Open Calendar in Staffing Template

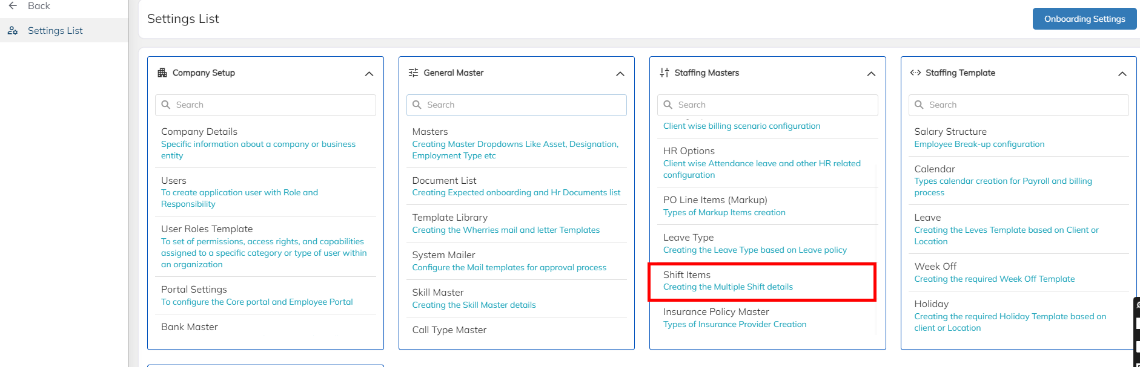[x=935, y=169]
